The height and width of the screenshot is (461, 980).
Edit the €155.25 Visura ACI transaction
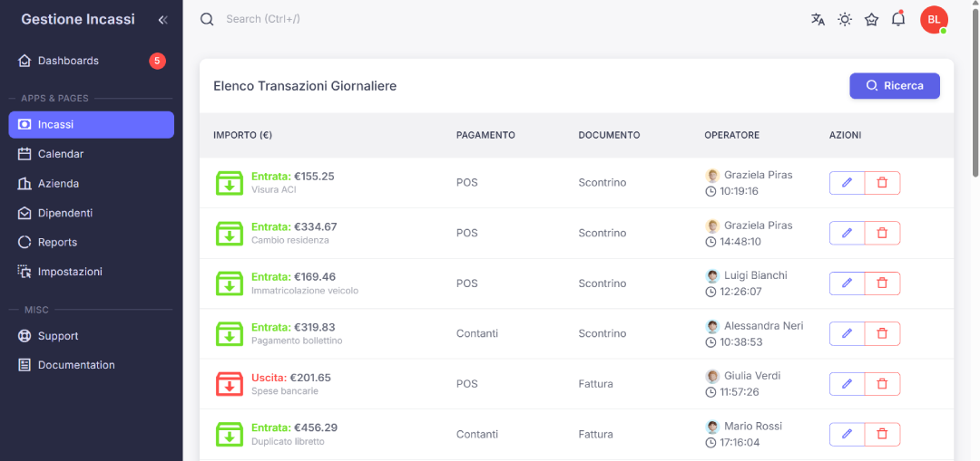point(847,183)
